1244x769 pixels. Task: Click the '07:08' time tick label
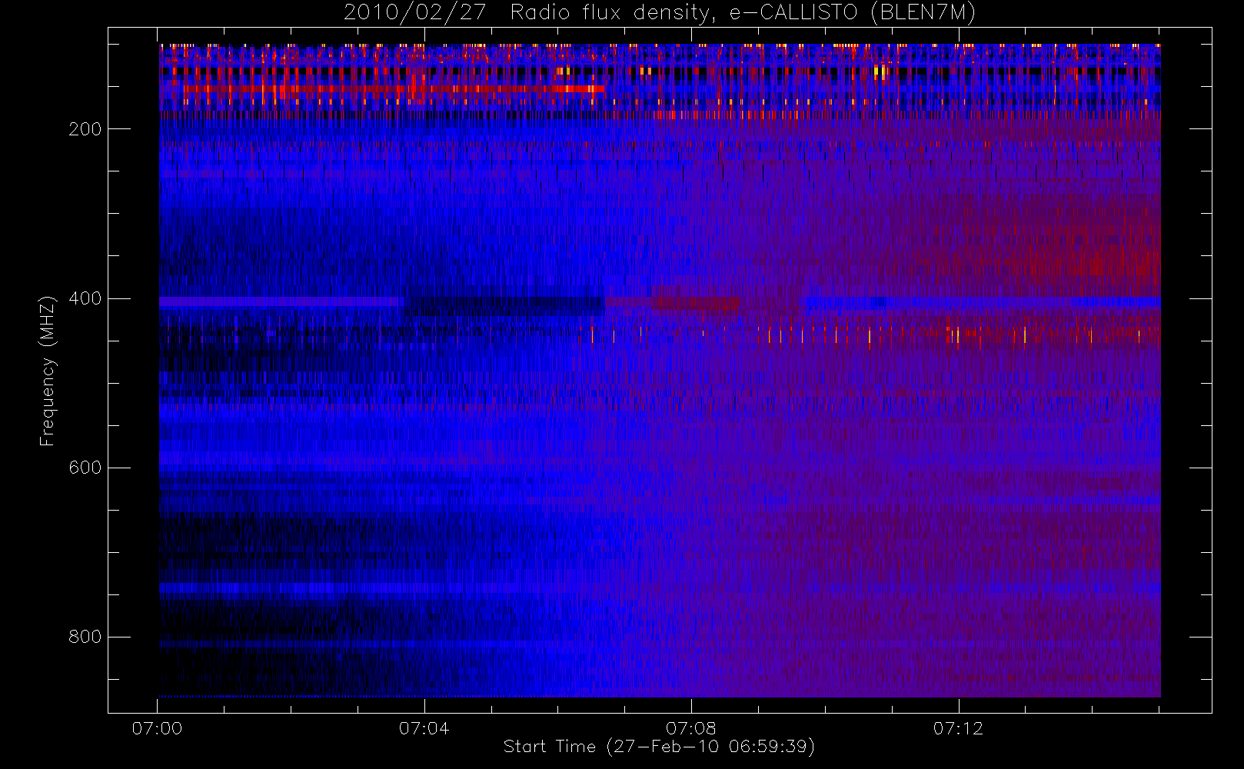coord(691,728)
